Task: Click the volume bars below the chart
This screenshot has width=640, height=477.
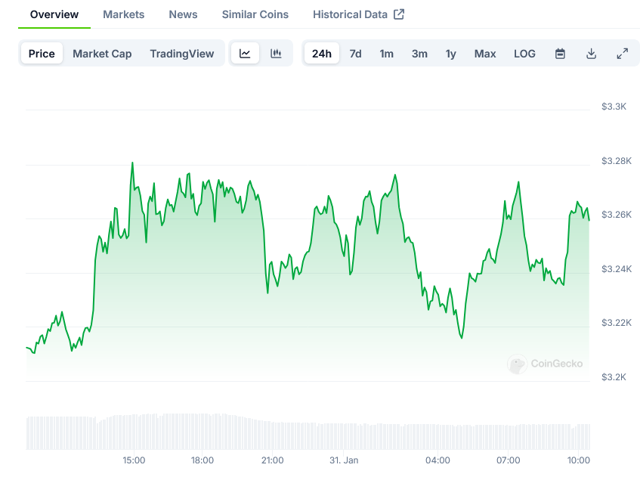Action: point(302,433)
